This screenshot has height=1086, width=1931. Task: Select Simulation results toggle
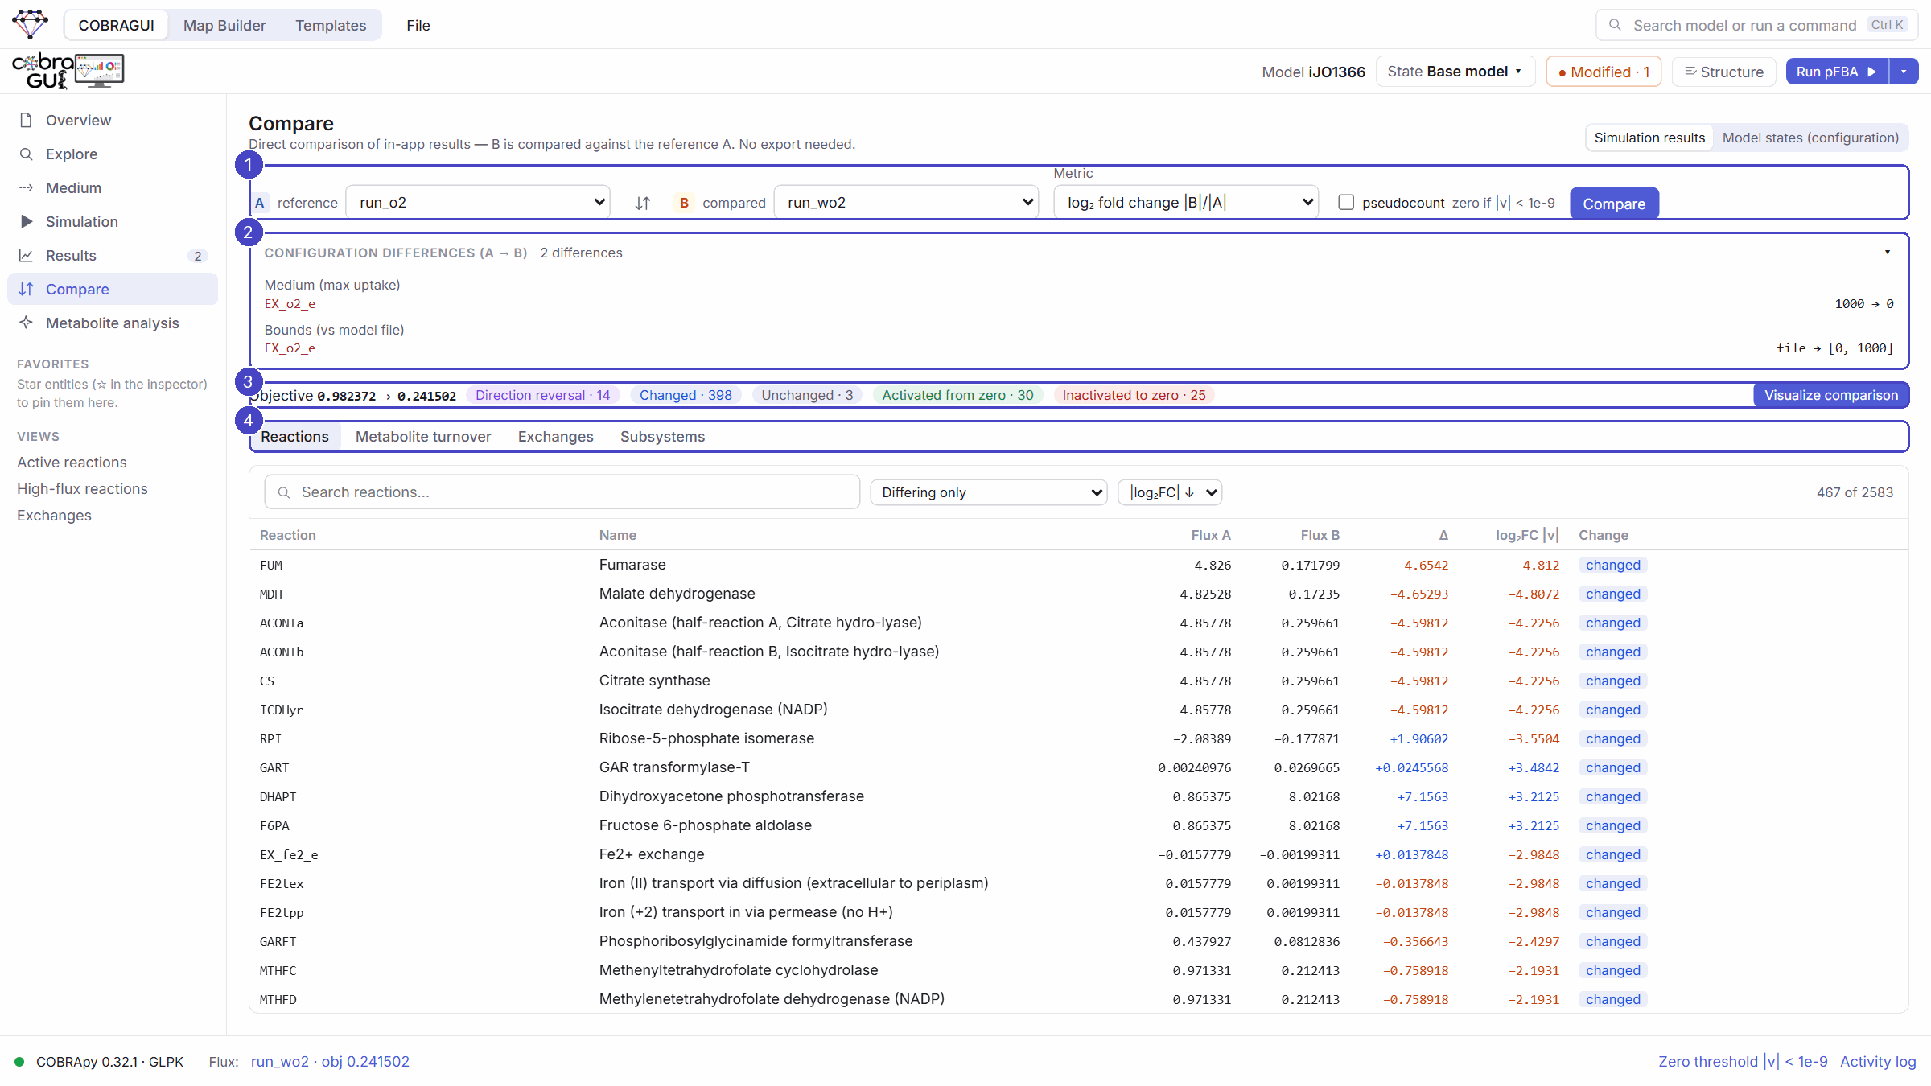pyautogui.click(x=1649, y=138)
